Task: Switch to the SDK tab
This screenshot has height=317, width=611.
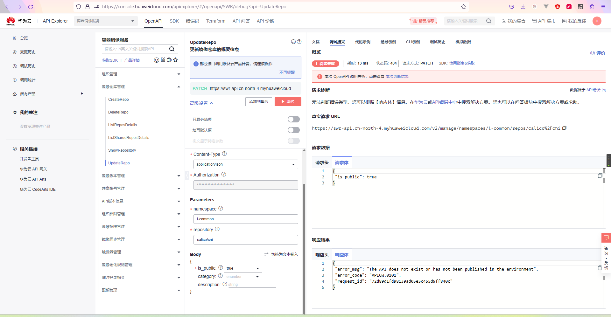Action: [x=174, y=21]
